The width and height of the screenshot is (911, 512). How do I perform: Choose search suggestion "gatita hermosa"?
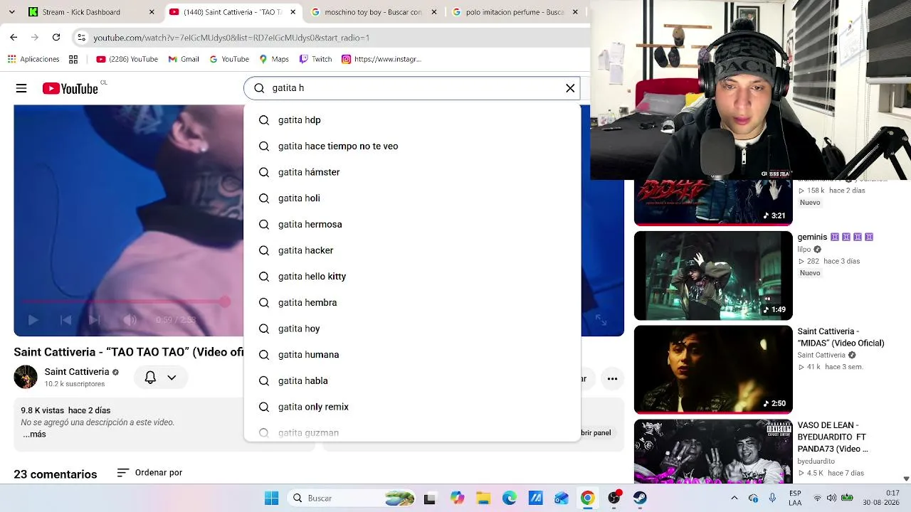click(412, 225)
